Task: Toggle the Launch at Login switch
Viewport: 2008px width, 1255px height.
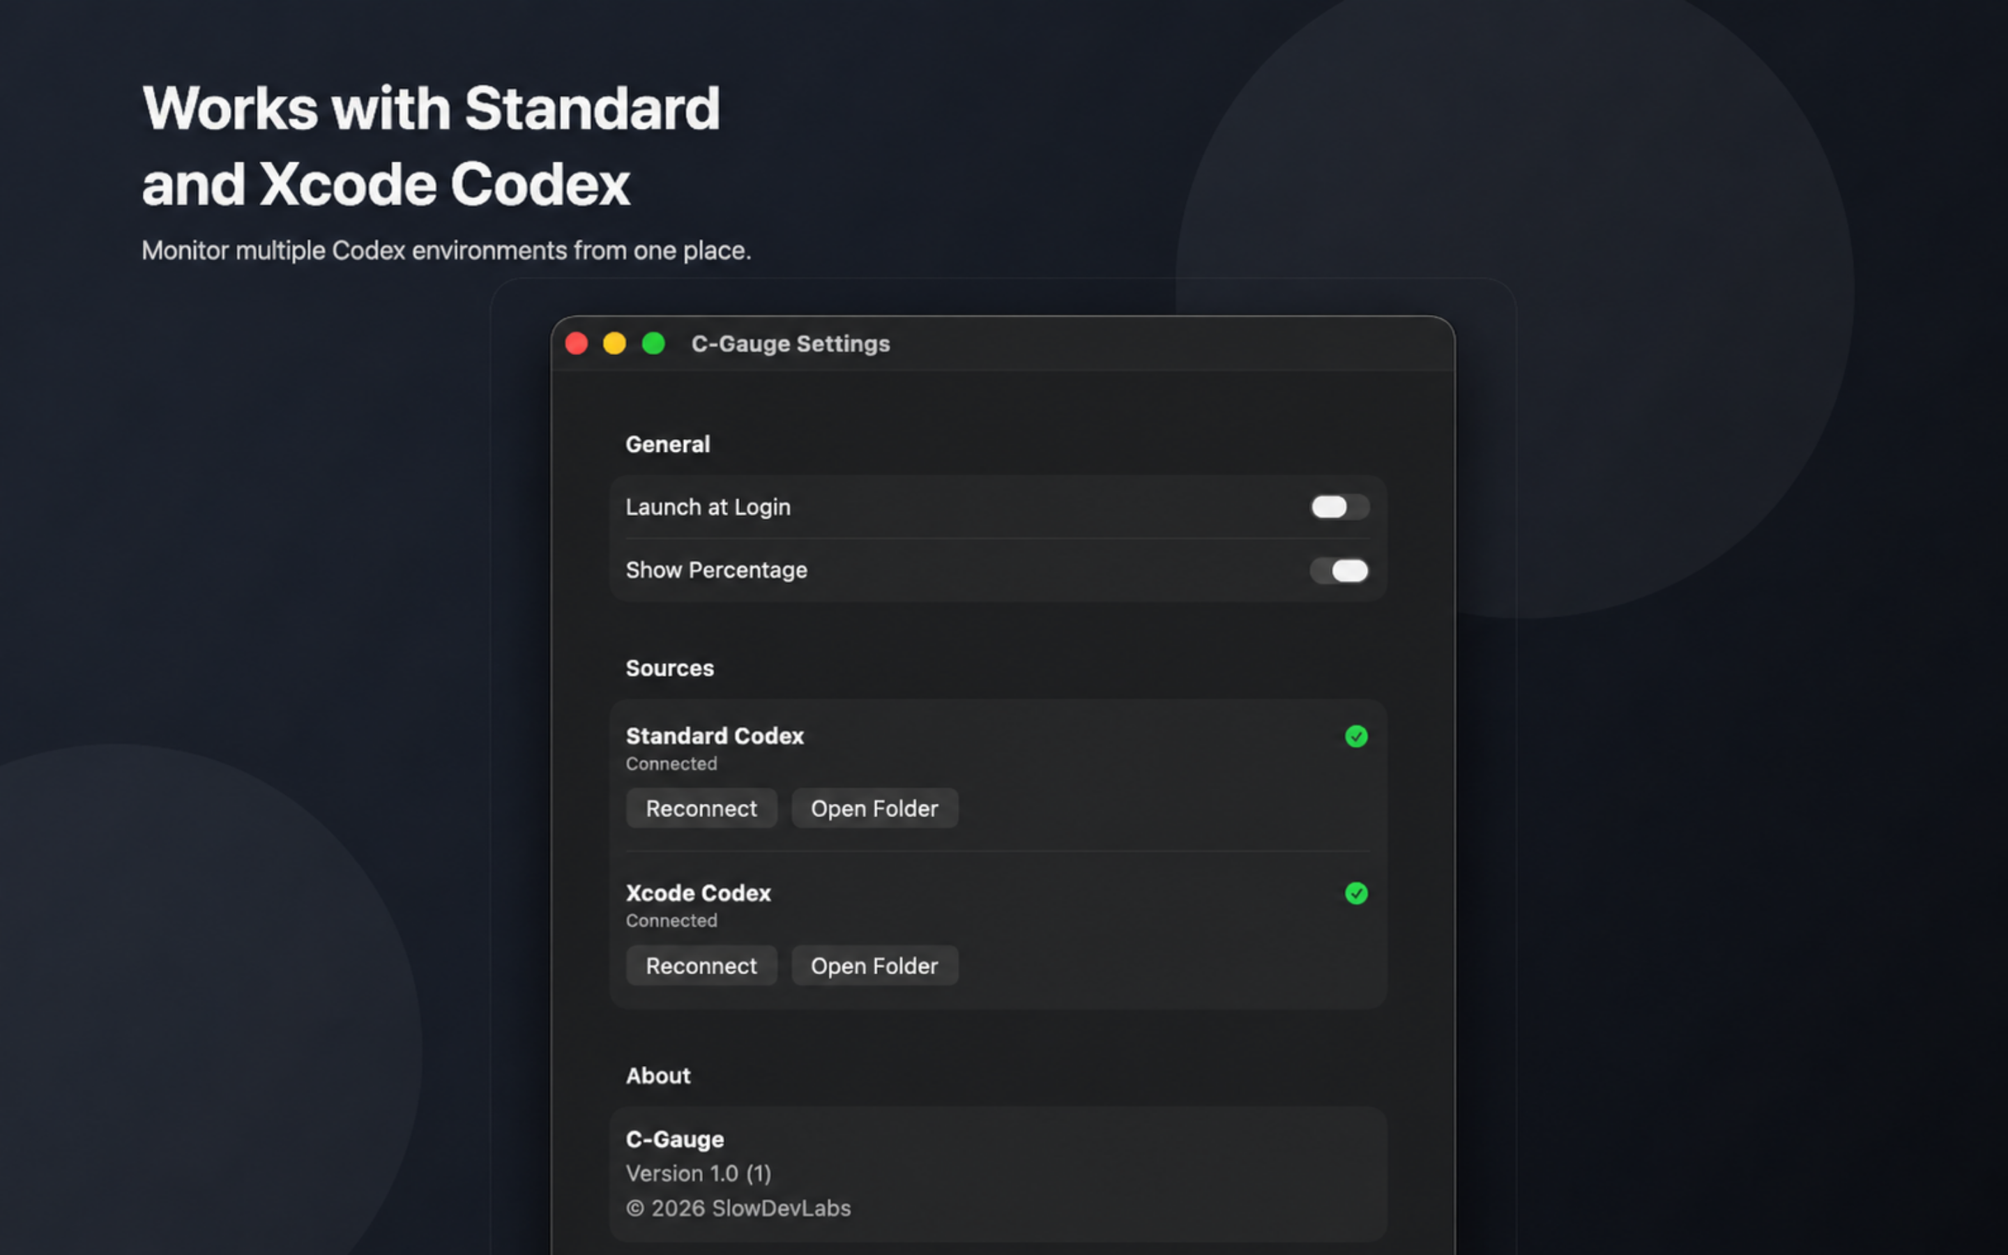Action: click(1339, 507)
